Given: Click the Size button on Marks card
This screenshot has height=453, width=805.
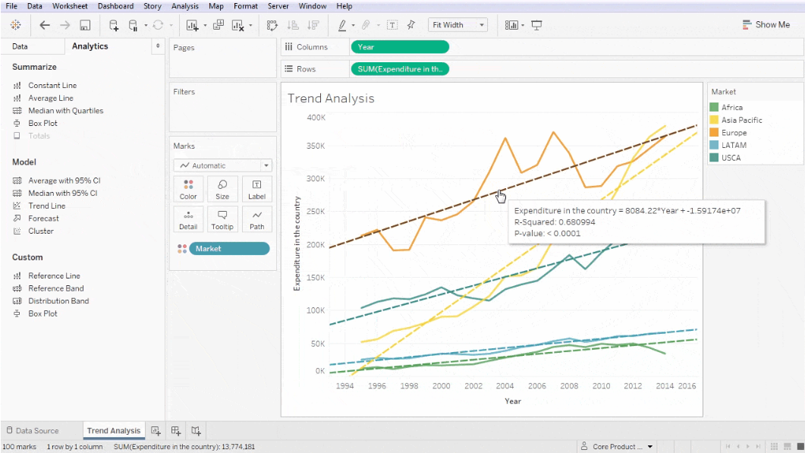Looking at the screenshot, I should [222, 188].
